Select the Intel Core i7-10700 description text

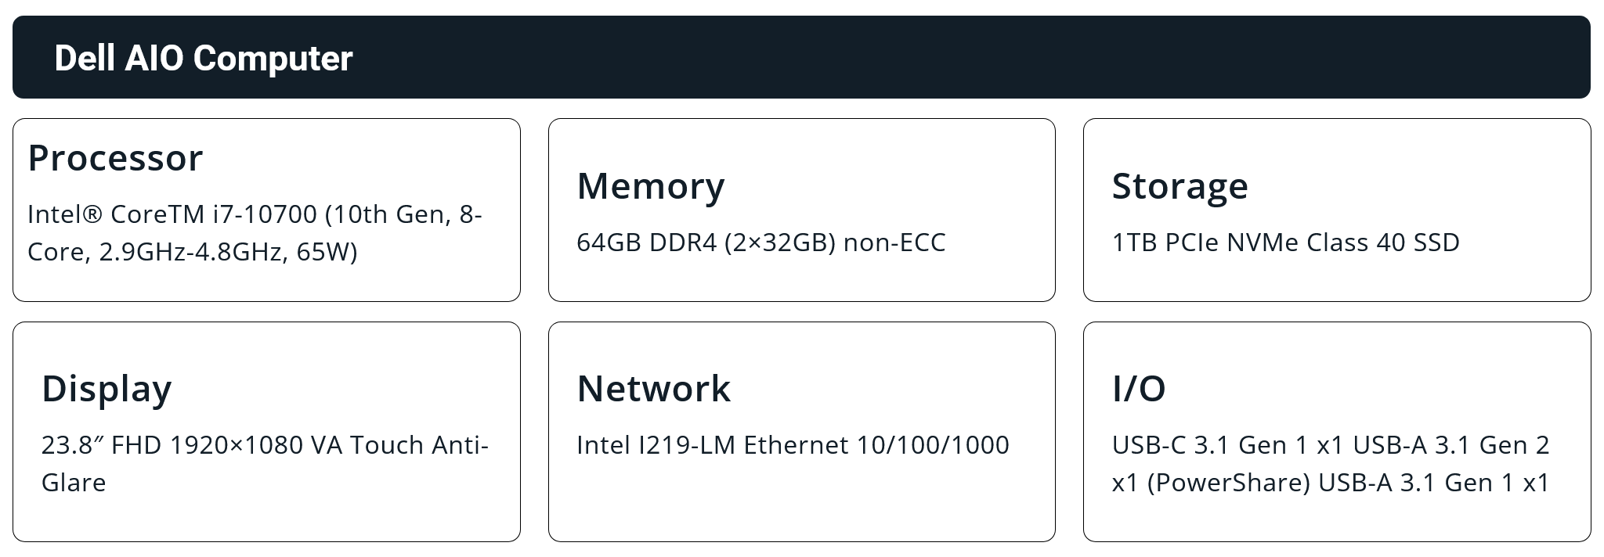click(x=255, y=232)
